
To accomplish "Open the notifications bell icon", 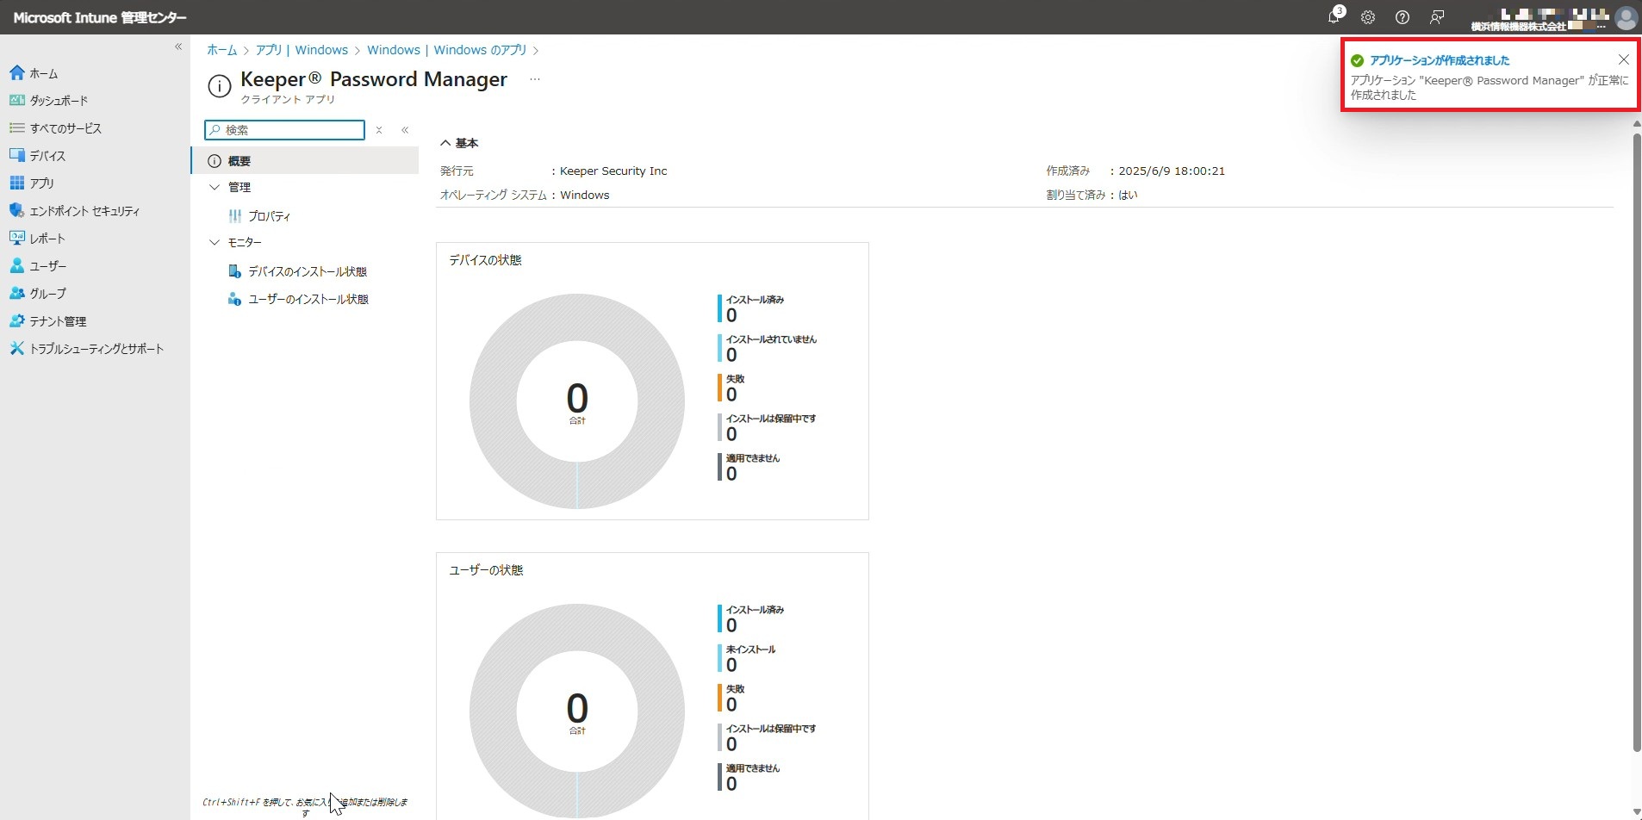I will click(x=1334, y=17).
